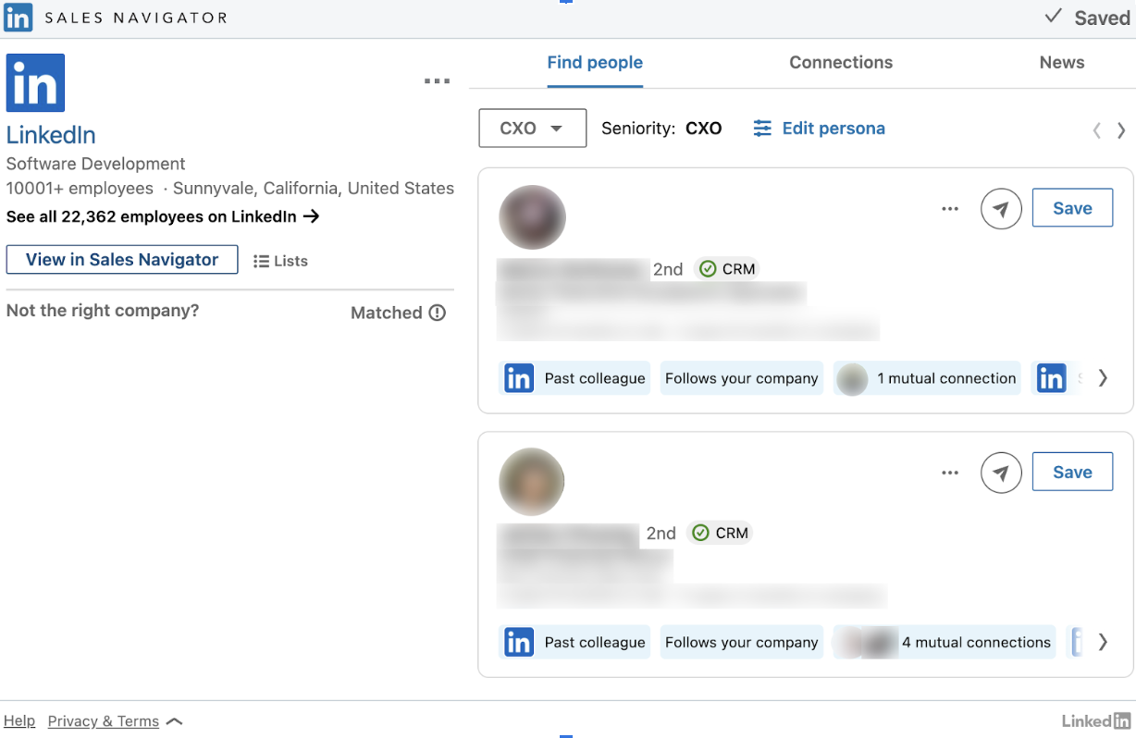The height and width of the screenshot is (738, 1136).
Task: Click the first lead's 2nd degree label
Action: tap(668, 269)
